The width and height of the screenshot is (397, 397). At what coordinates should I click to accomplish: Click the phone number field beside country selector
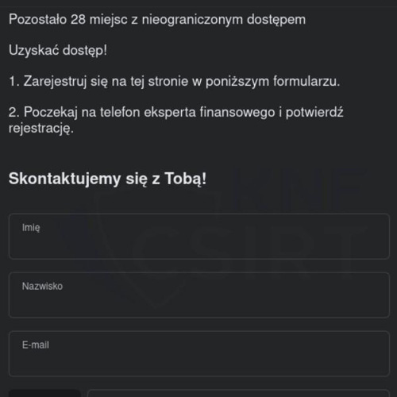click(x=238, y=393)
